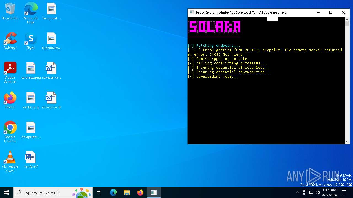
Task: Minimize the Bootstrapper.exe console window
Action: point(318,12)
